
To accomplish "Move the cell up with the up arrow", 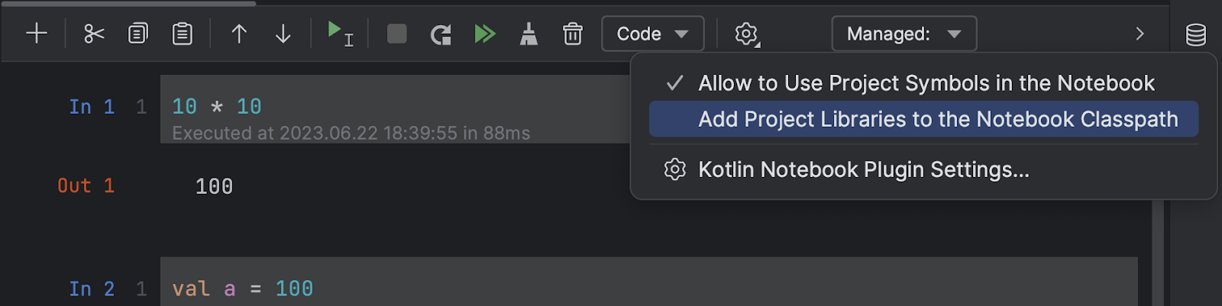I will tap(239, 34).
